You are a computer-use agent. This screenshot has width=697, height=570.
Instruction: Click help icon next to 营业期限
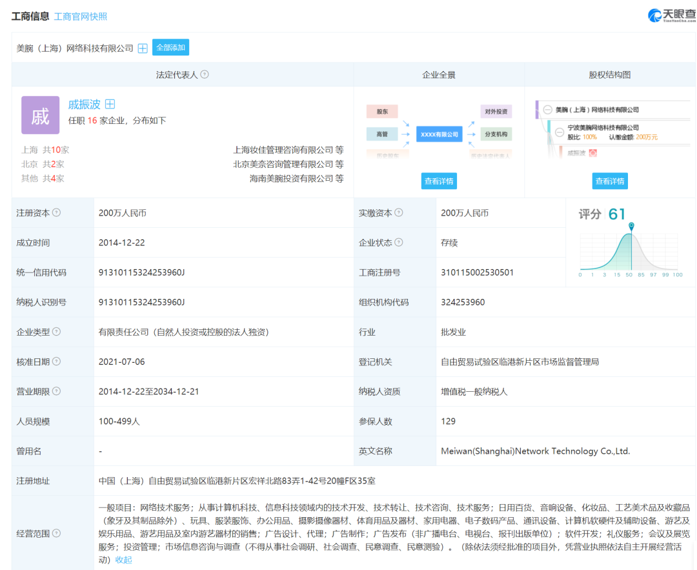pyautogui.click(x=56, y=391)
